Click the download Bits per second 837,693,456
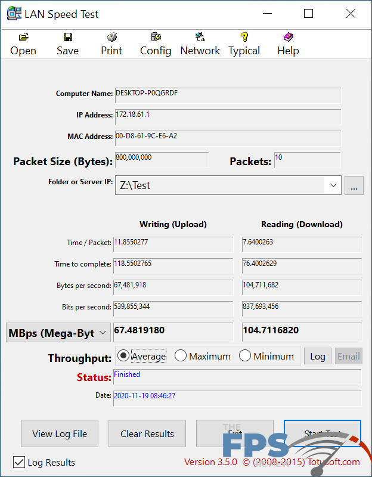372x477 pixels. tap(302, 309)
